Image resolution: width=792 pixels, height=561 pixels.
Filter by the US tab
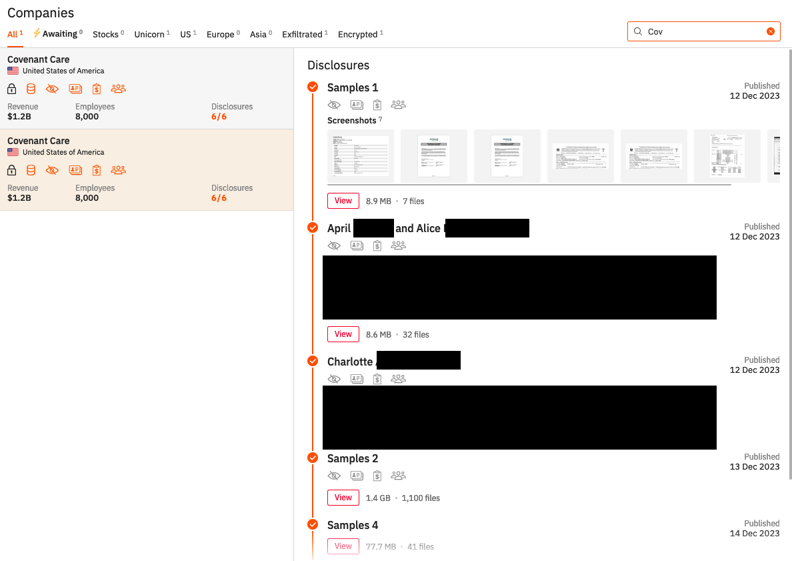coord(188,34)
